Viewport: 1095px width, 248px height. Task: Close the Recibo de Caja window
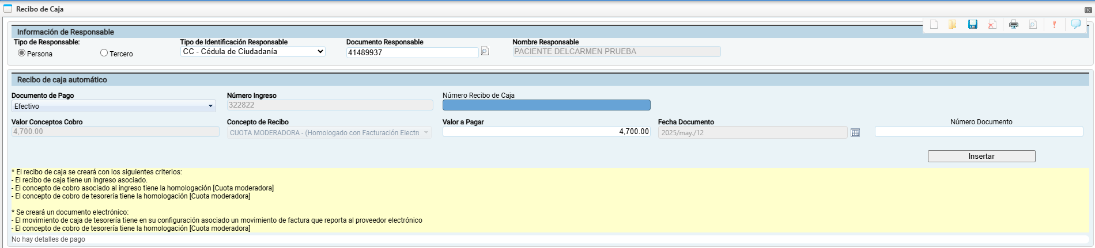point(1088,10)
